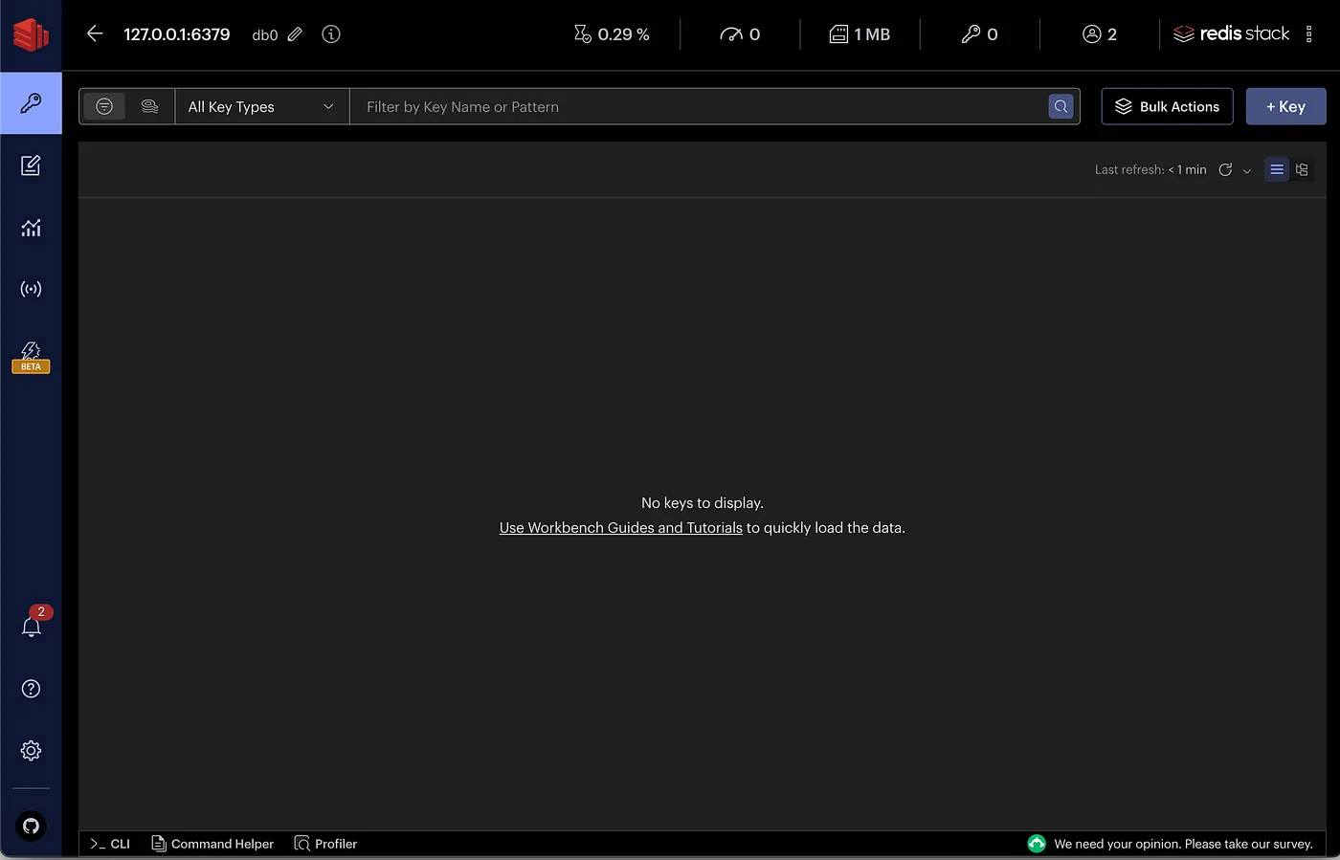Open Workbench Guides and Tutorials link
This screenshot has height=860, width=1340.
[620, 527]
